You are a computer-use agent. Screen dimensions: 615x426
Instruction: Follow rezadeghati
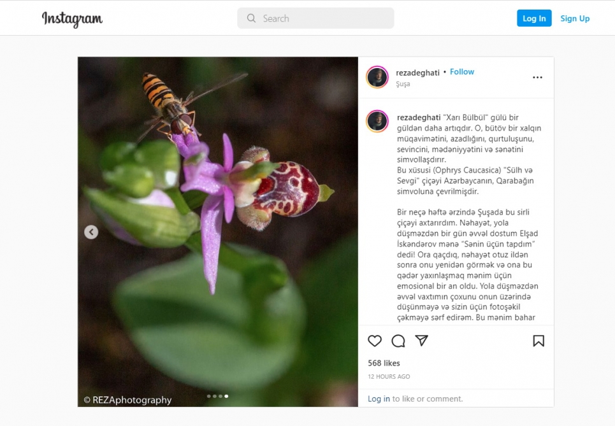coord(462,72)
